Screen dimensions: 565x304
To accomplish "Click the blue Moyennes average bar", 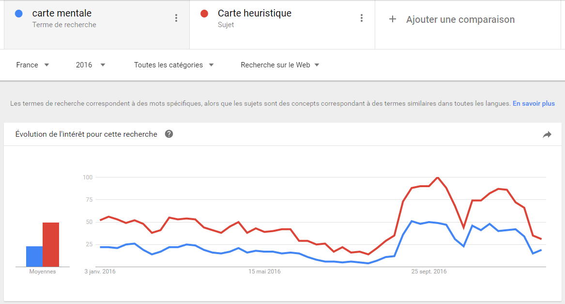I will pyautogui.click(x=34, y=256).
